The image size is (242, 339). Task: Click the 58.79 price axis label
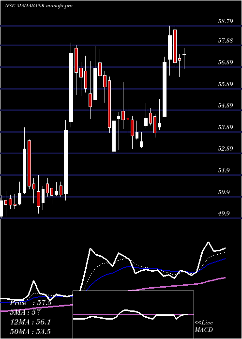tap(225, 21)
